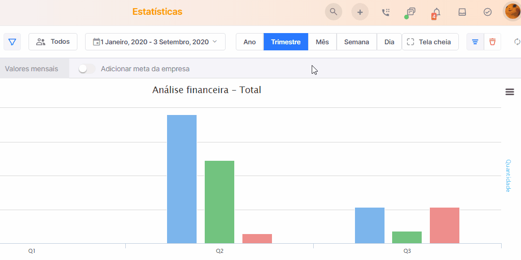
Task: Open the inbox tray icon
Action: coord(462,12)
